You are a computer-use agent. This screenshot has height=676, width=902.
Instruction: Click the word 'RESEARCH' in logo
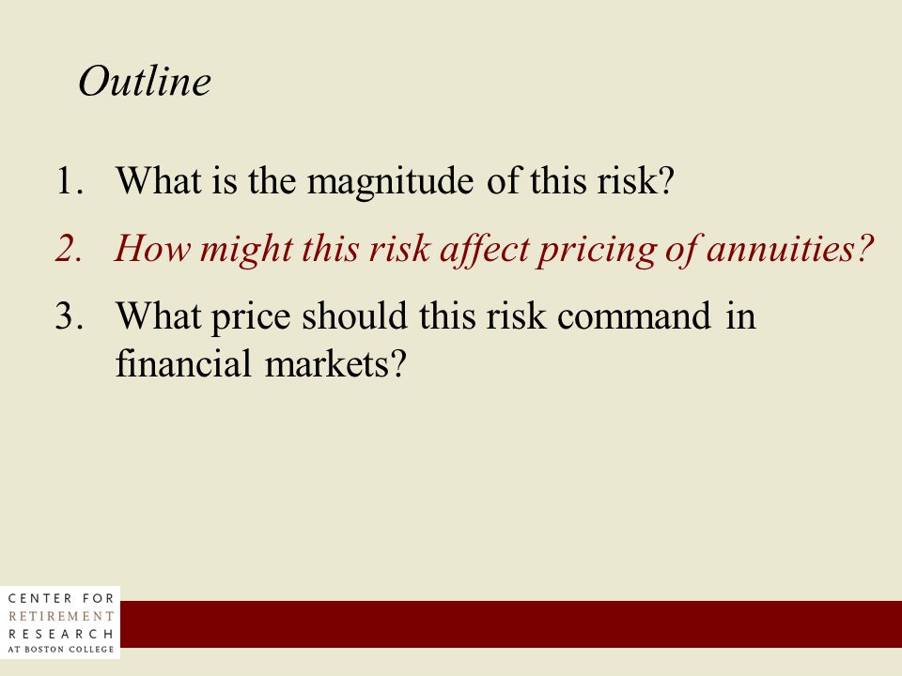61,634
